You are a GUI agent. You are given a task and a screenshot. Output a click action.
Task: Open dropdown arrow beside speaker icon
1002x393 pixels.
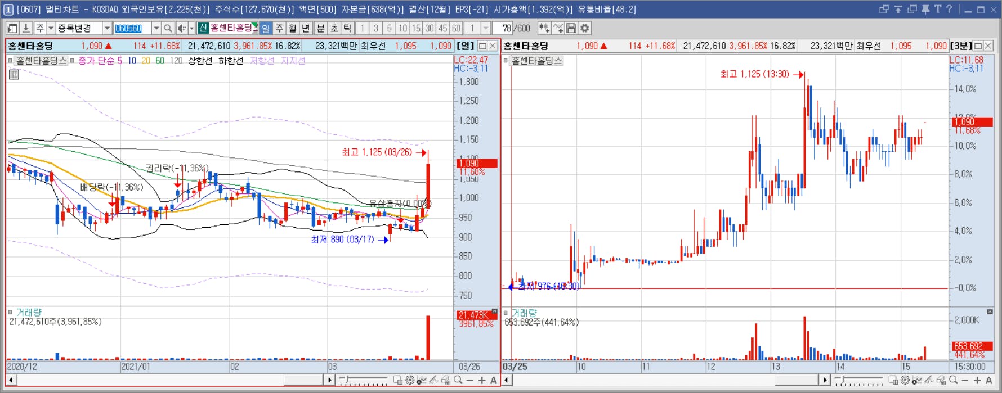coord(191,28)
